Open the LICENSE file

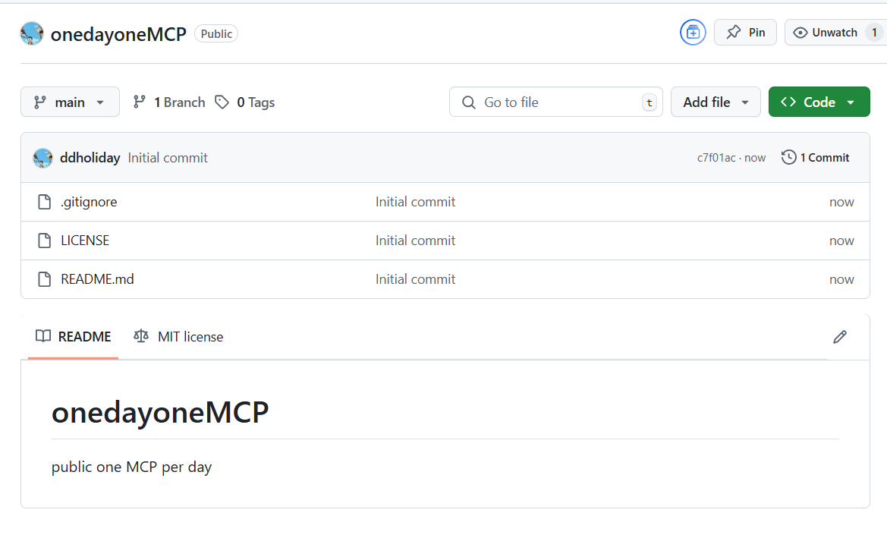coord(85,241)
